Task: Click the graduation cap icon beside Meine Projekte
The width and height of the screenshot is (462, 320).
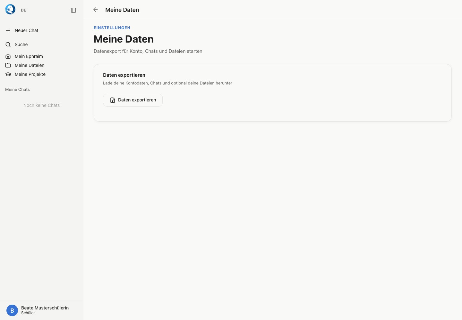Action: [8, 74]
